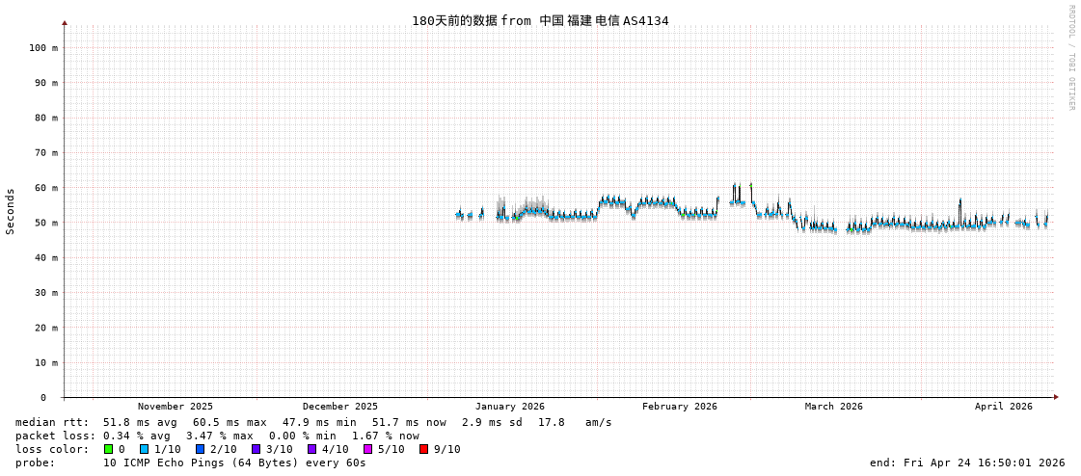The height and width of the screenshot is (476, 1081).
Task: Click the X-axis right arrowhead
Action: pos(1056,397)
